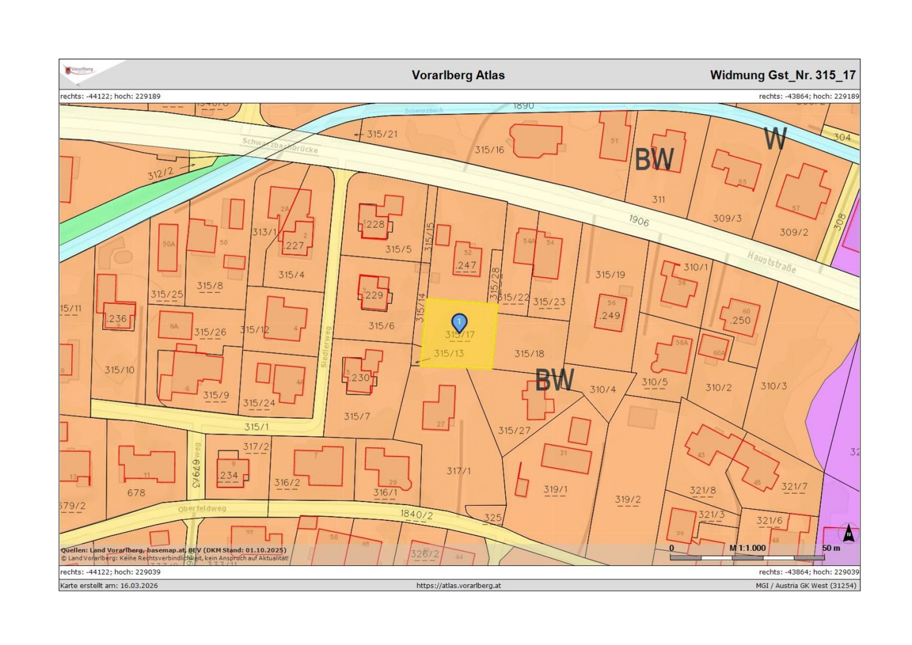
Task: Click the Hauptstraße street label
Action: (772, 263)
